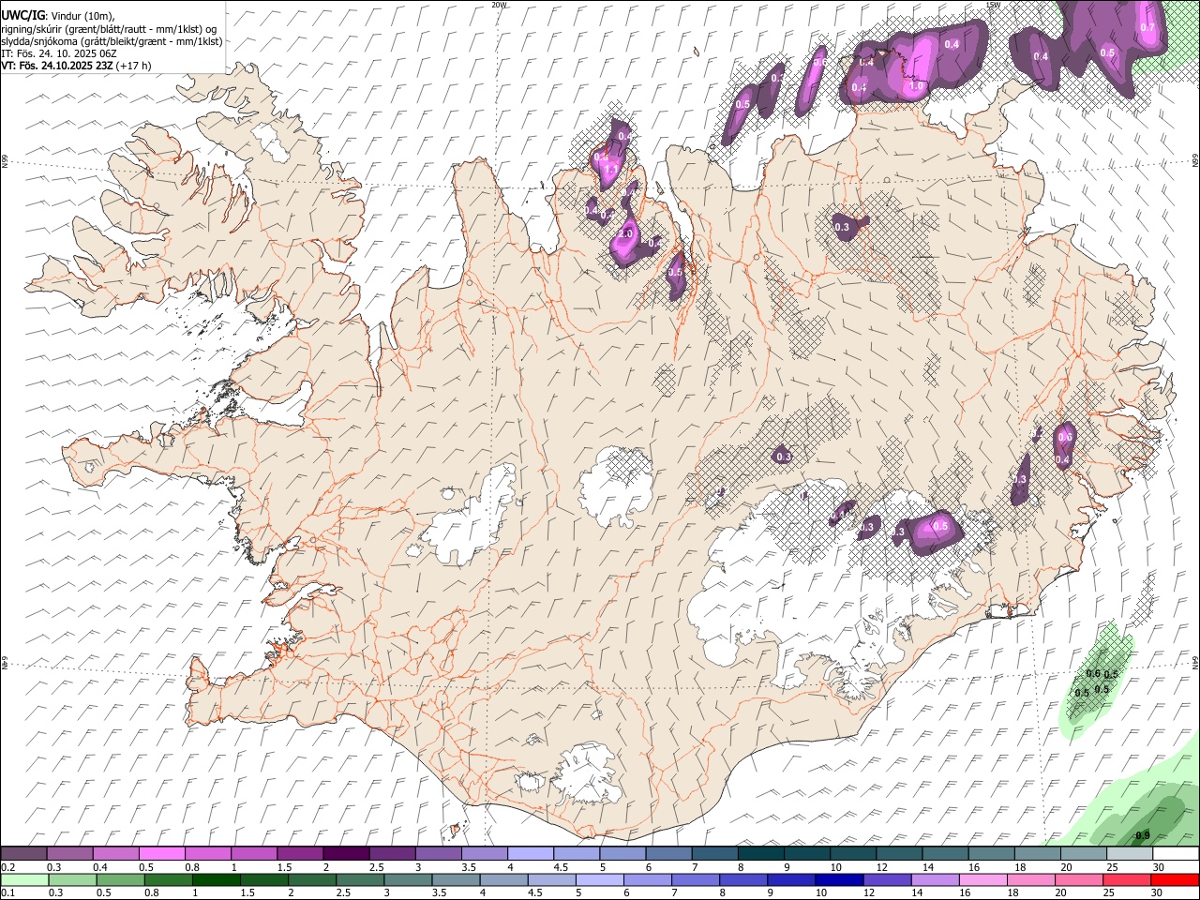Click the 'UWC/IG: Vindur (10m)' title text
The width and height of the screenshot is (1200, 900).
(x=58, y=16)
